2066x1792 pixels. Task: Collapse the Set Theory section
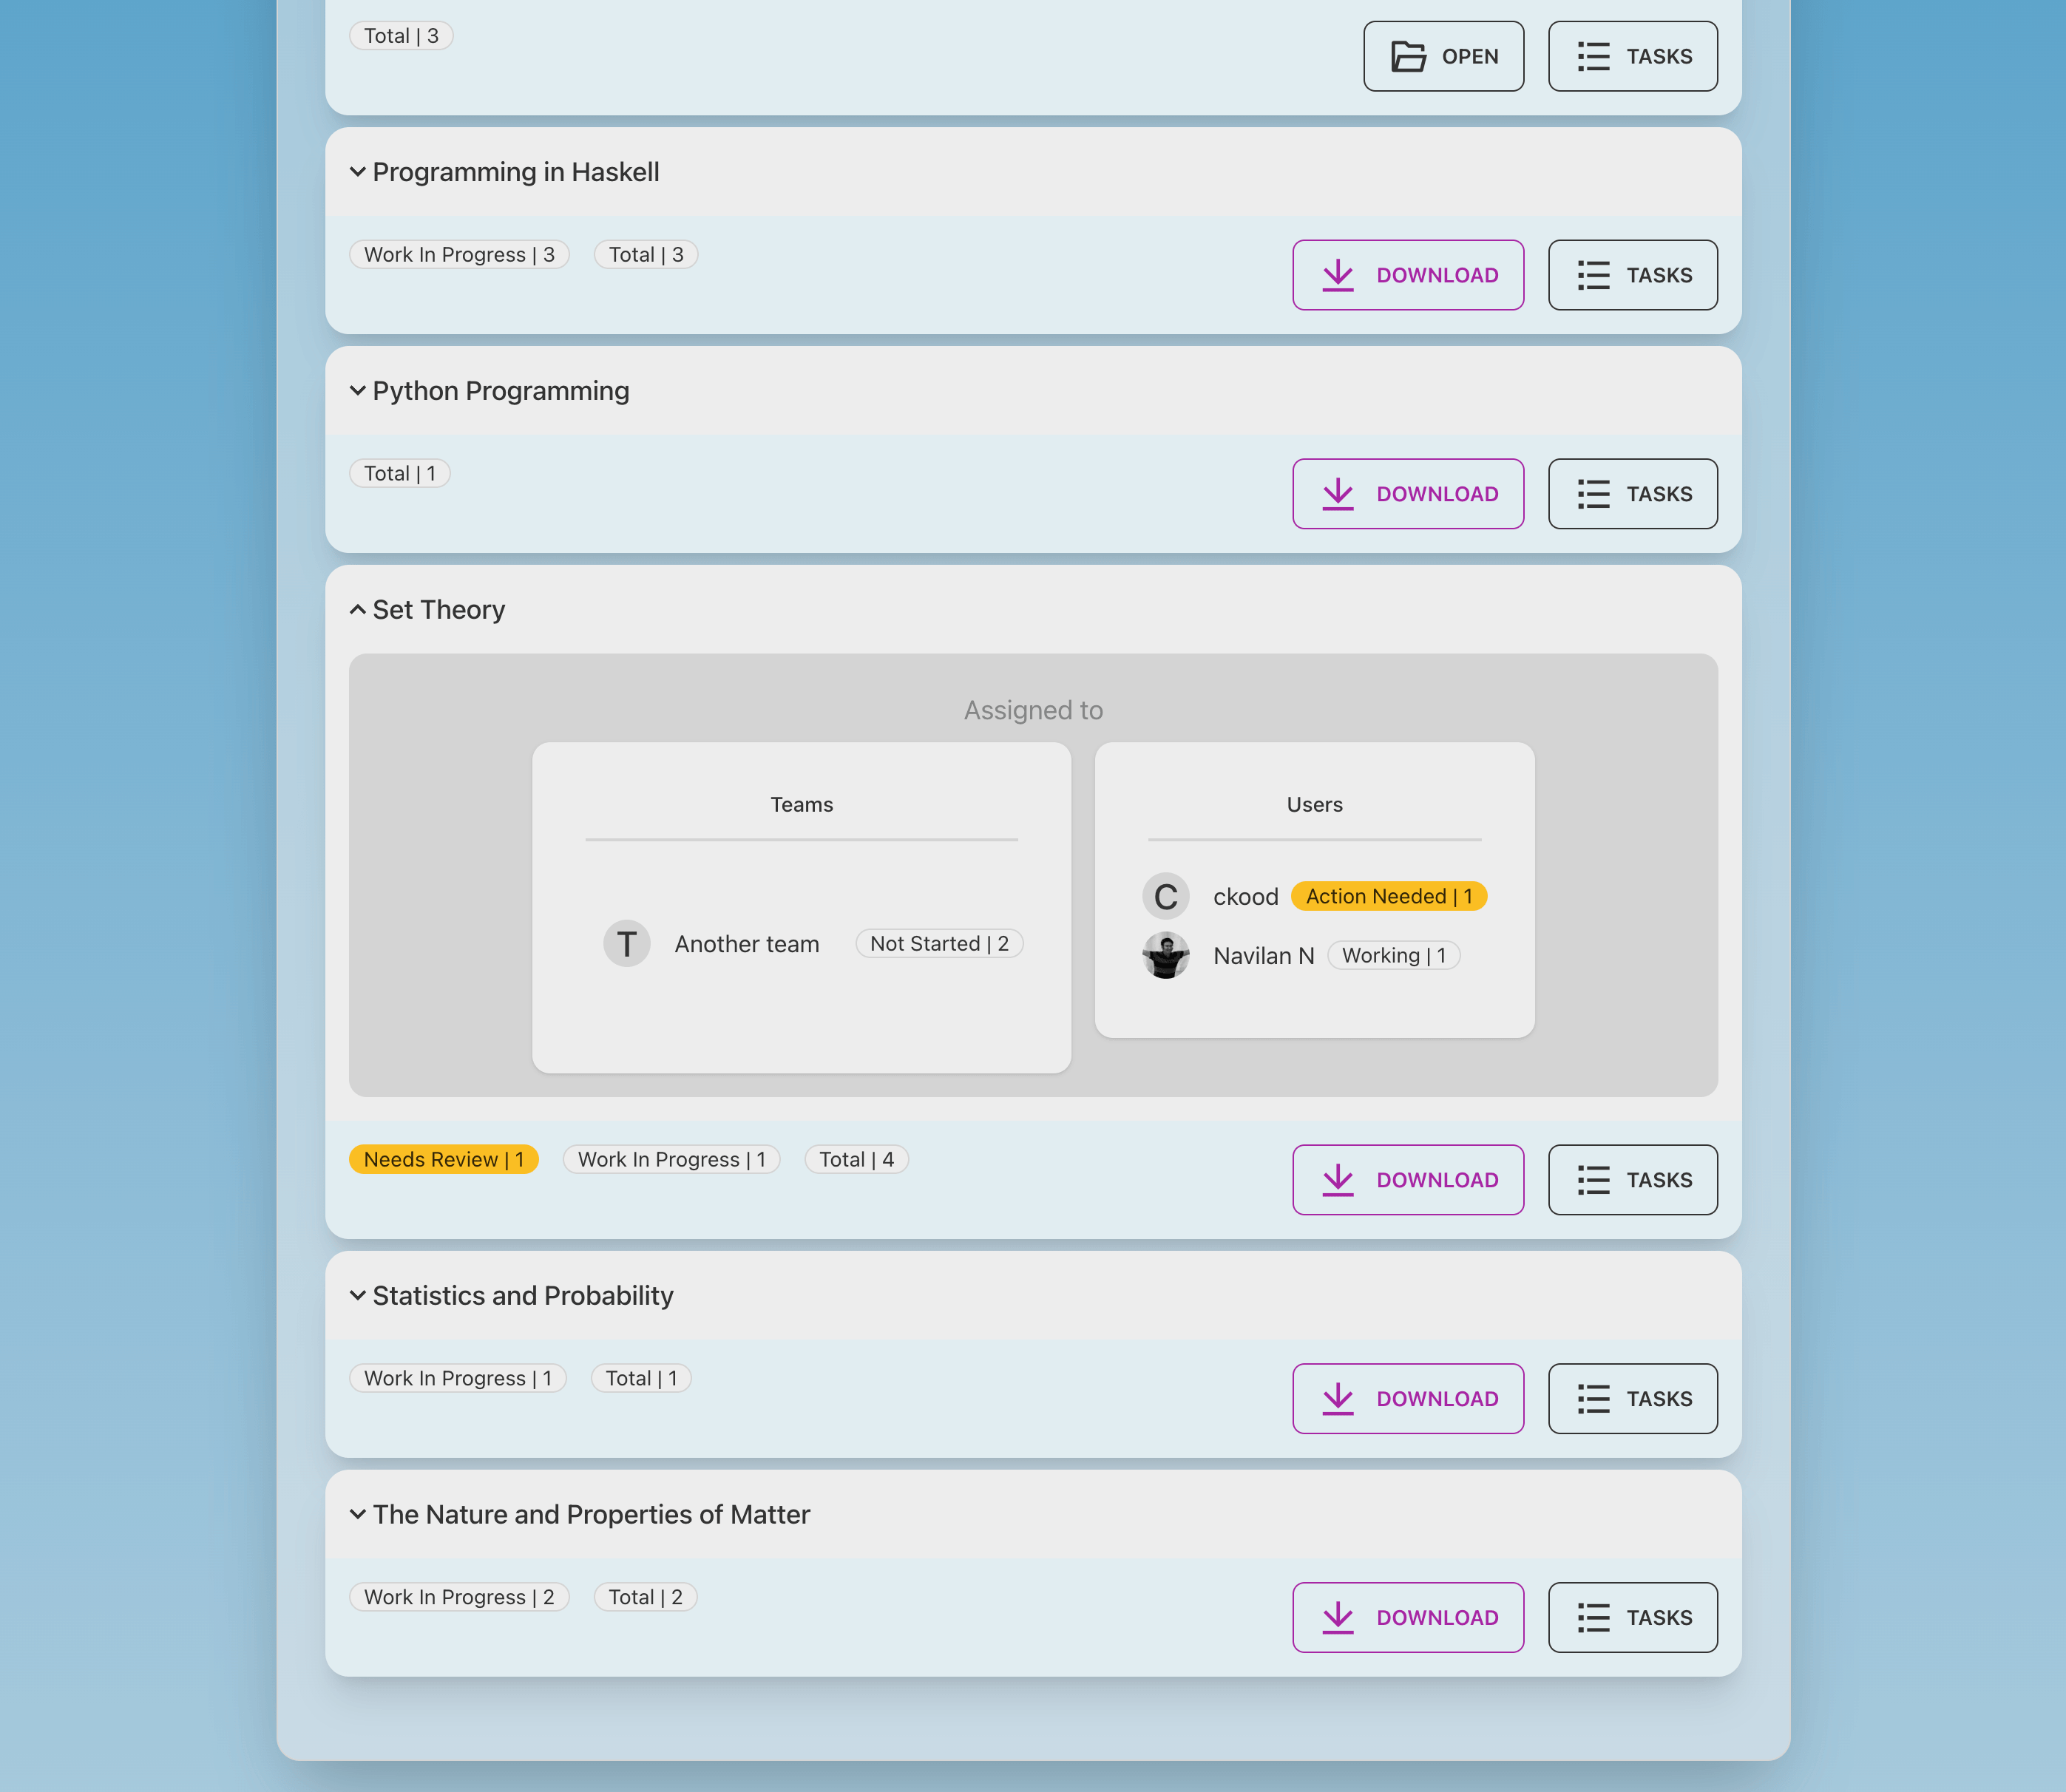click(x=357, y=610)
